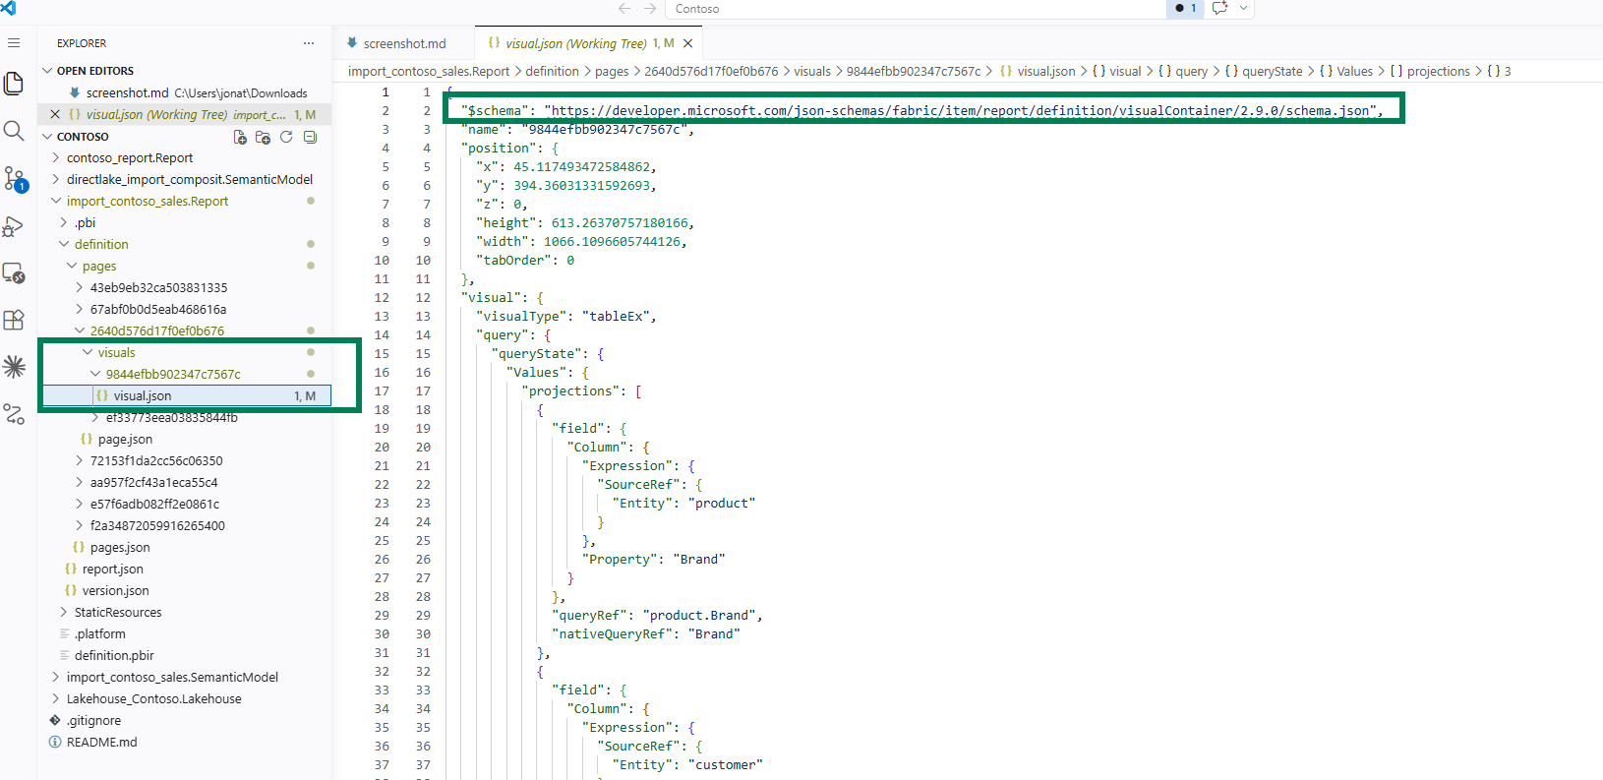Image resolution: width=1603 pixels, height=780 pixels.
Task: Open the Remote Explorer view
Action: click(x=14, y=273)
